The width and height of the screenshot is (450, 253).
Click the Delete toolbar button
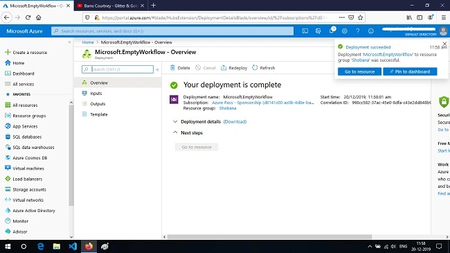pyautogui.click(x=180, y=68)
